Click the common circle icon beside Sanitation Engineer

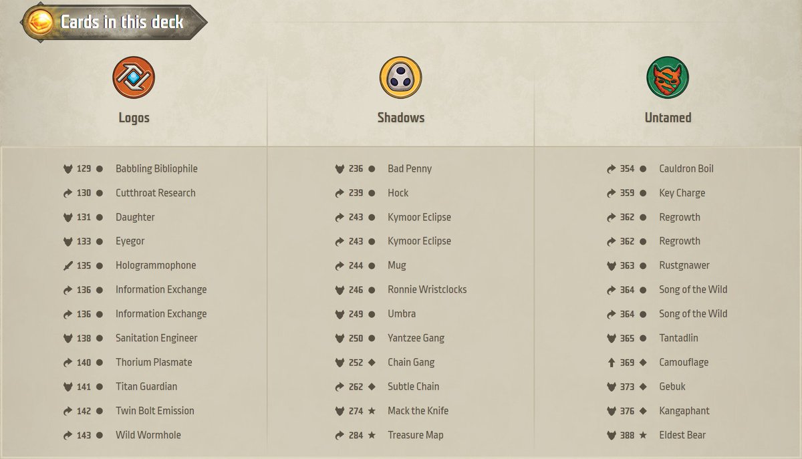click(x=100, y=339)
